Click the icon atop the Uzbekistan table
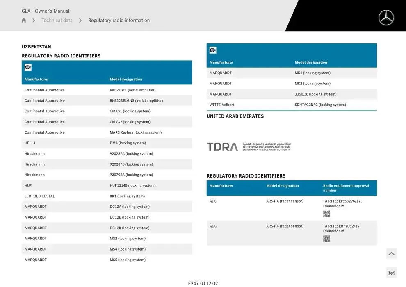406x287 pixels. click(x=28, y=67)
